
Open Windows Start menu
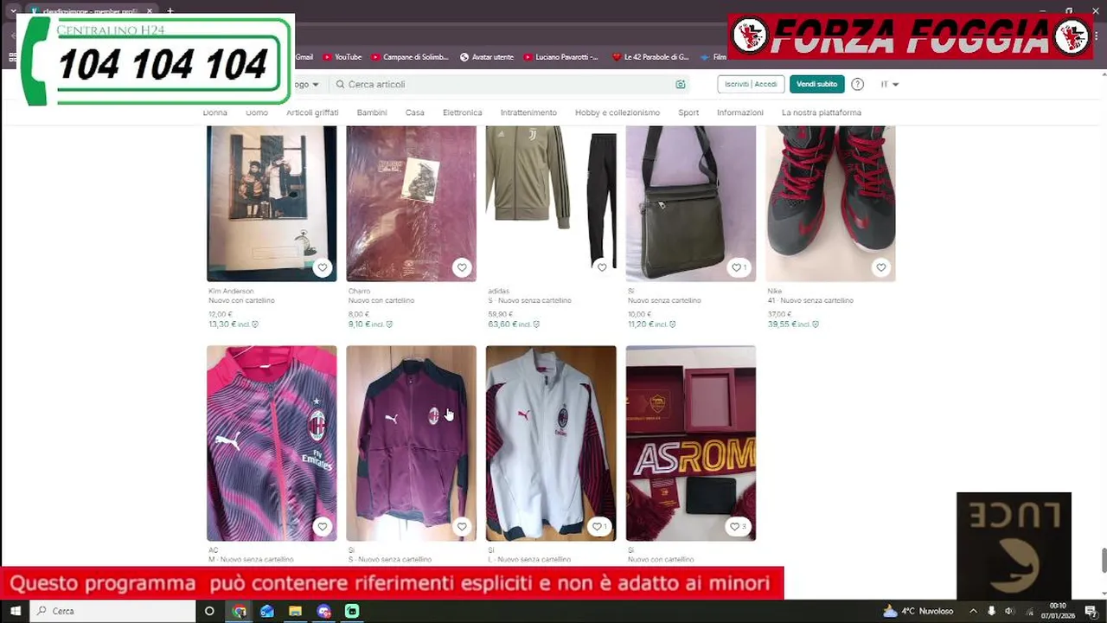[15, 611]
